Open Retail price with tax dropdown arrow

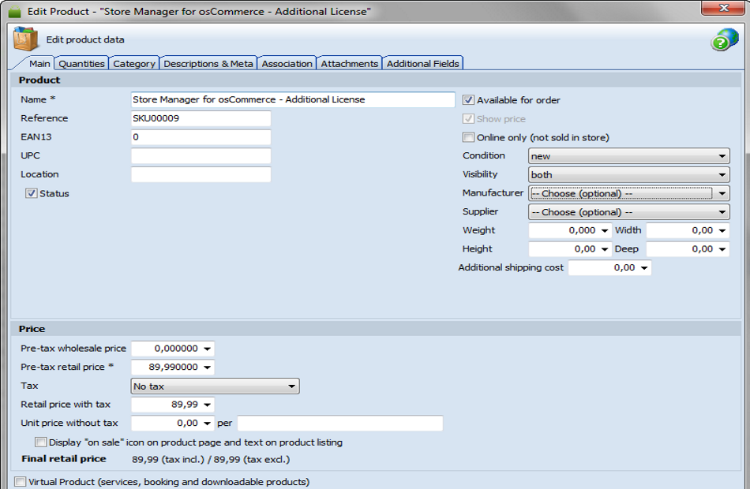207,405
